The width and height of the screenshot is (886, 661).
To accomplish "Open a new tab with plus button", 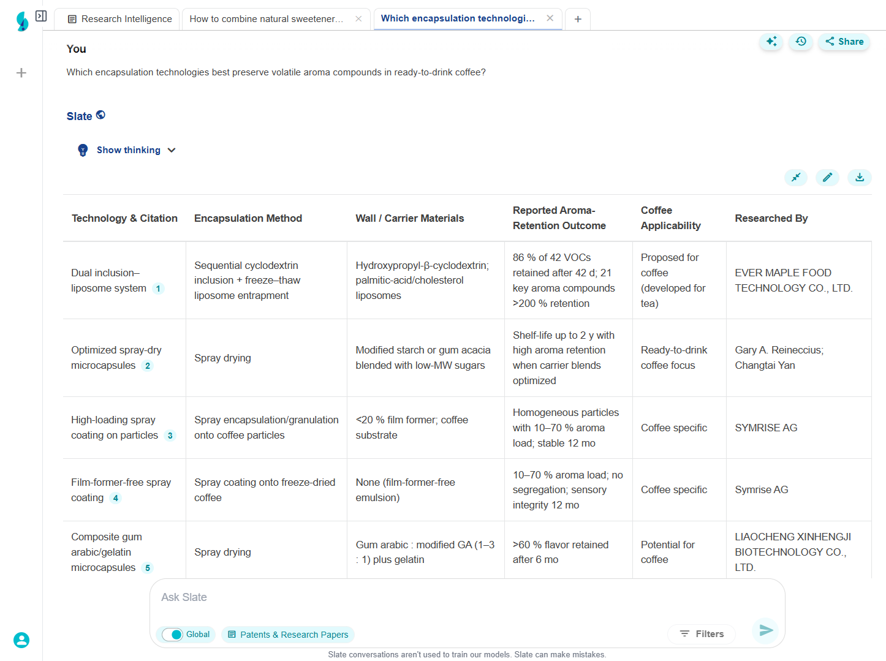I will point(577,19).
